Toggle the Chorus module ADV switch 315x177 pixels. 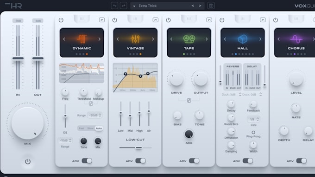click(302, 161)
